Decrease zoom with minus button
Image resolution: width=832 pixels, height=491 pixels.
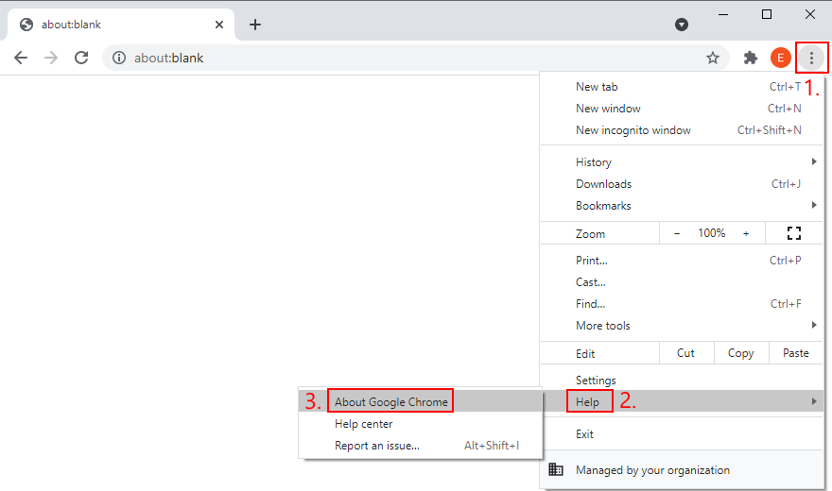point(677,233)
